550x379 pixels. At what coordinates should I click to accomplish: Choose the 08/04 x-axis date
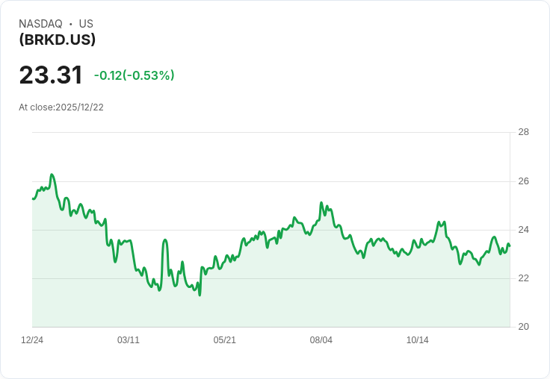click(x=321, y=340)
